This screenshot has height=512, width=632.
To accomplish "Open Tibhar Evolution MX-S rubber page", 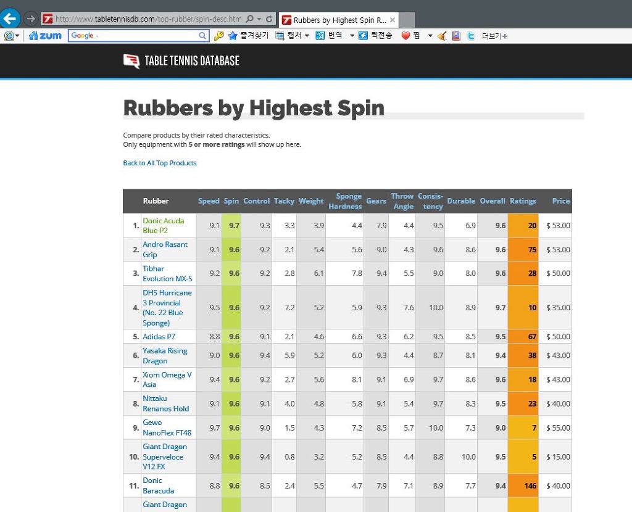I will point(167,273).
